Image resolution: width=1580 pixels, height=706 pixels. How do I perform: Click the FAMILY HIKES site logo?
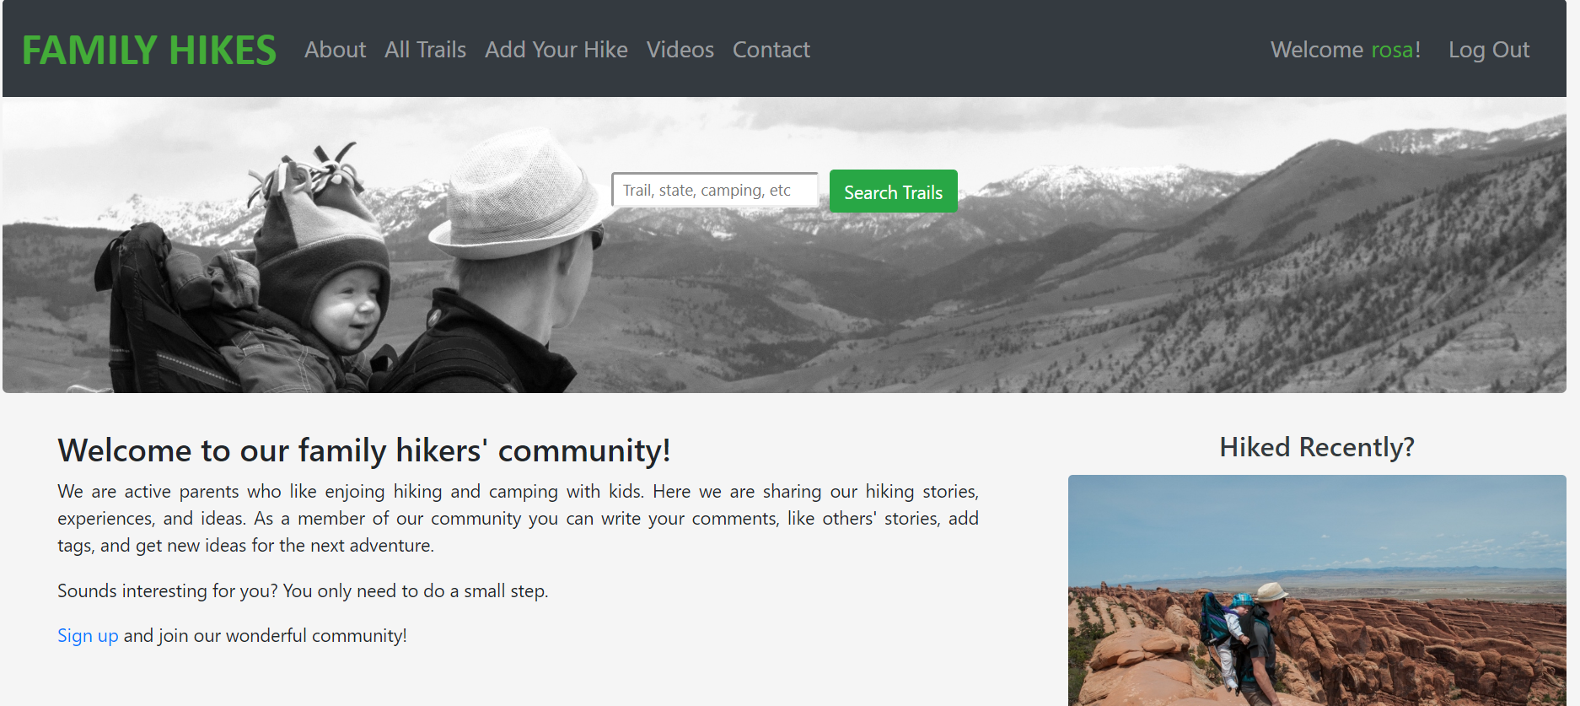tap(149, 50)
